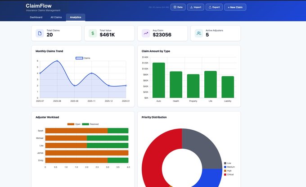Open the Data button in header
This screenshot has width=306, height=187.
(178, 7)
